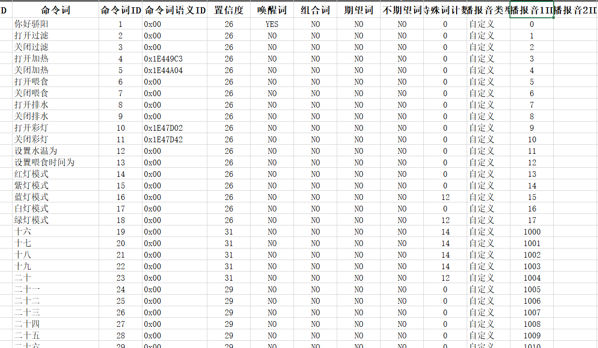598x348 pixels.
Task: Click the cell 打开过滤
Action: point(56,36)
